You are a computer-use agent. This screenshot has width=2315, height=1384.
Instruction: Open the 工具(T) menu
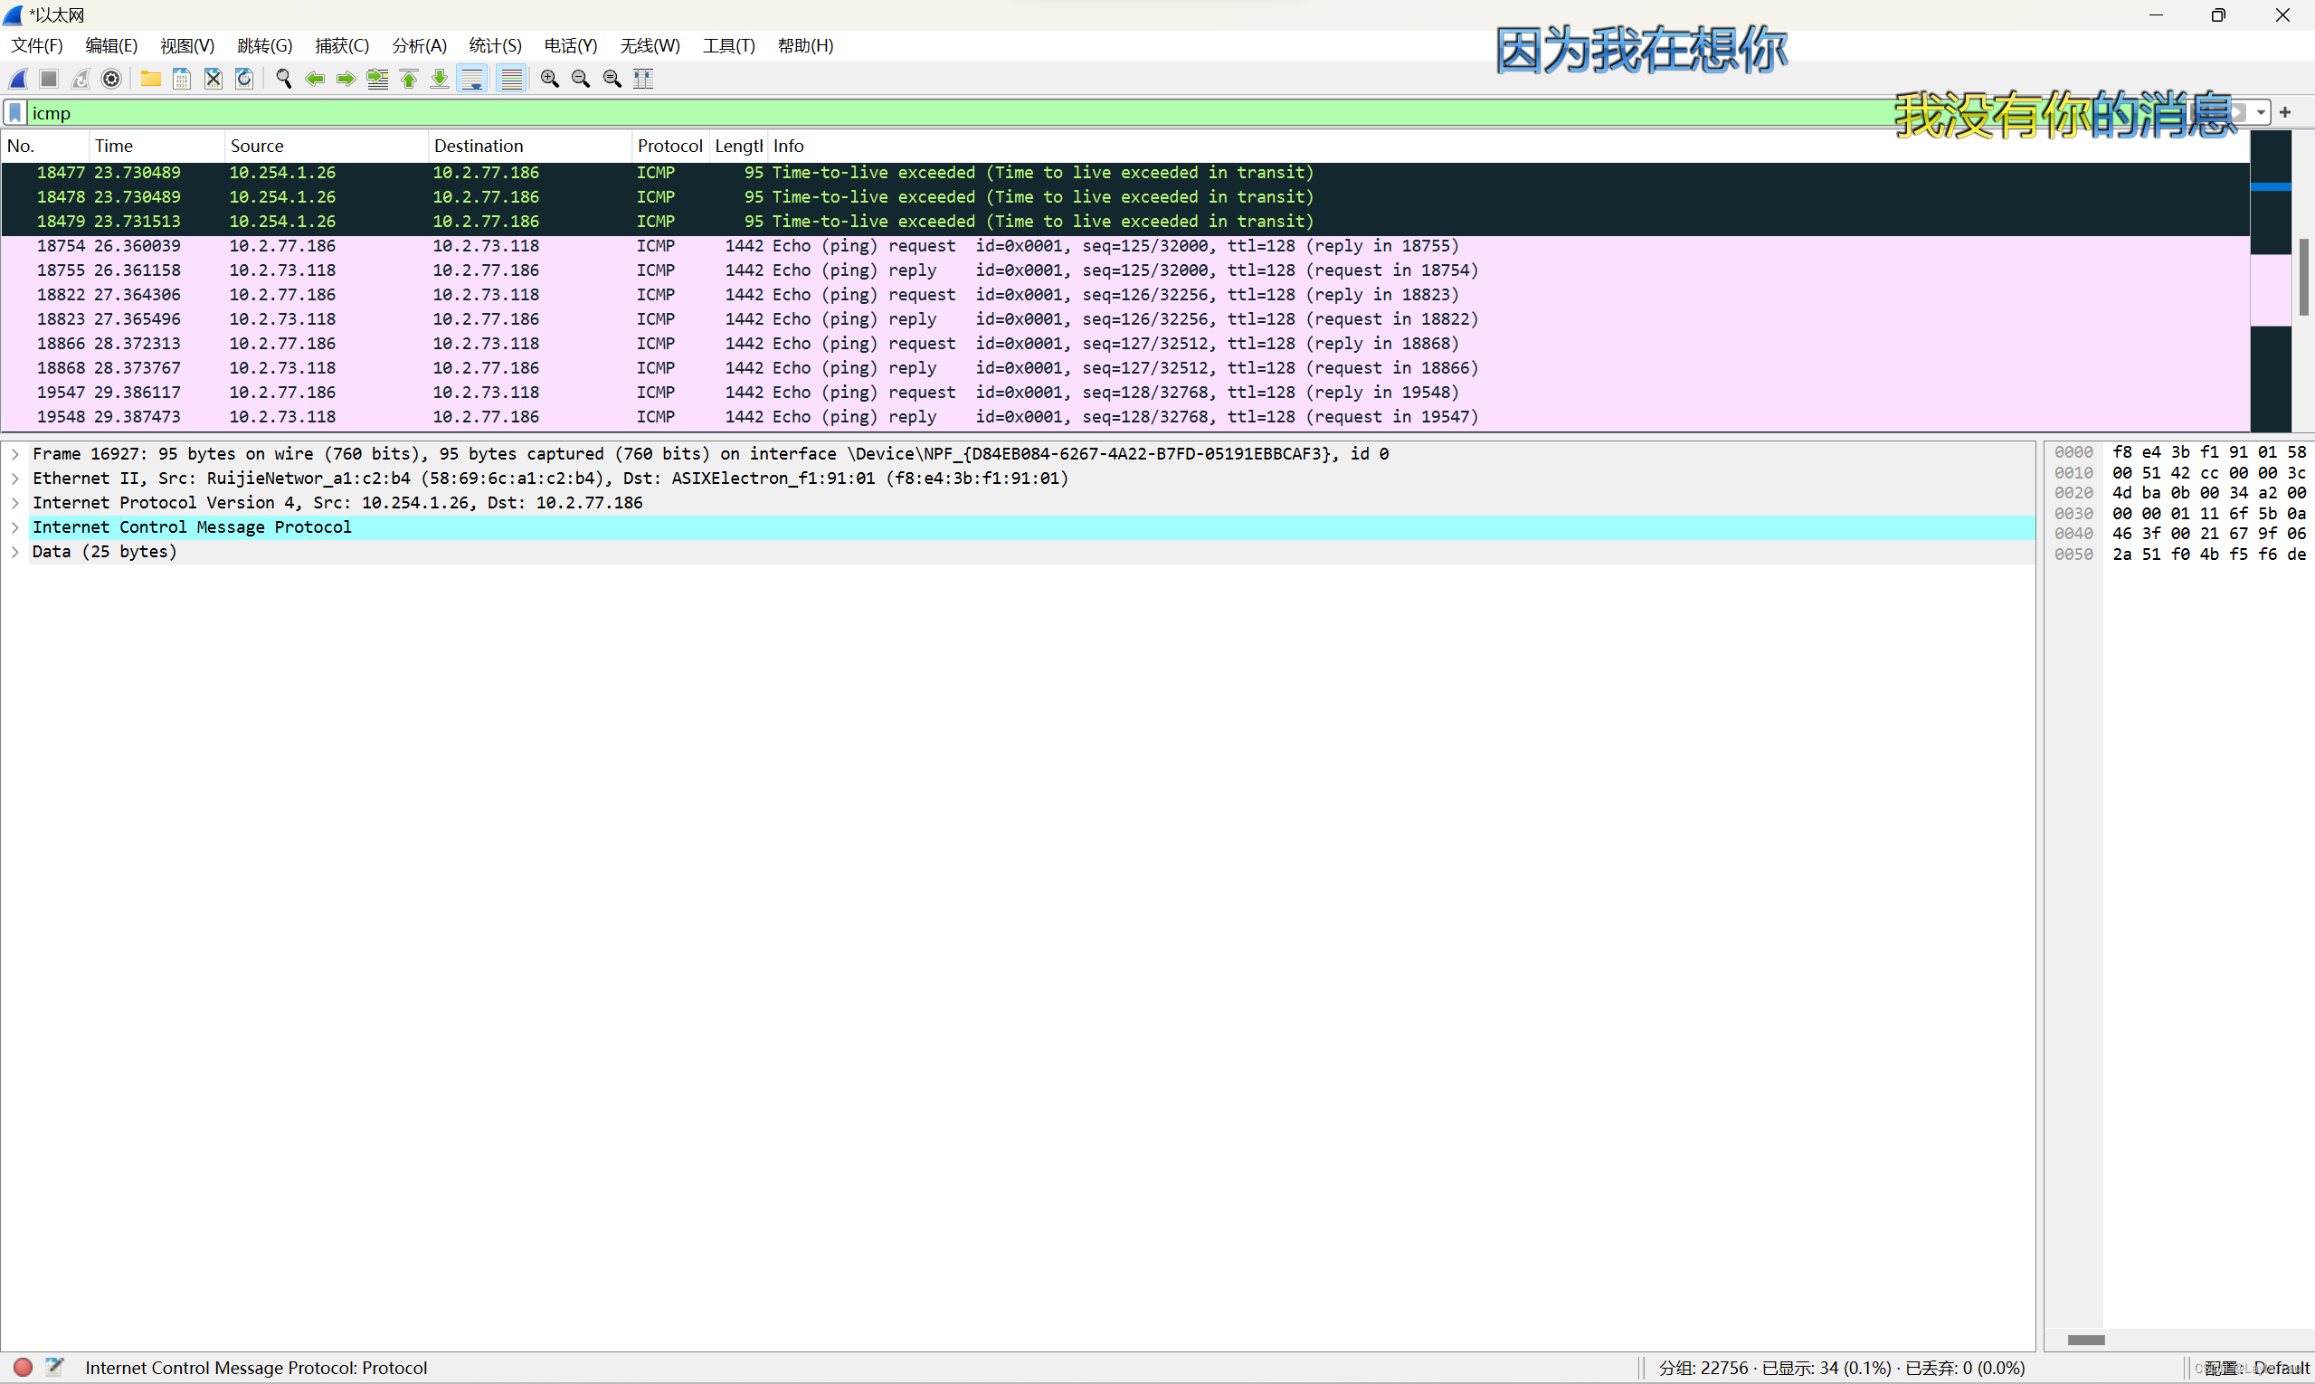(728, 46)
